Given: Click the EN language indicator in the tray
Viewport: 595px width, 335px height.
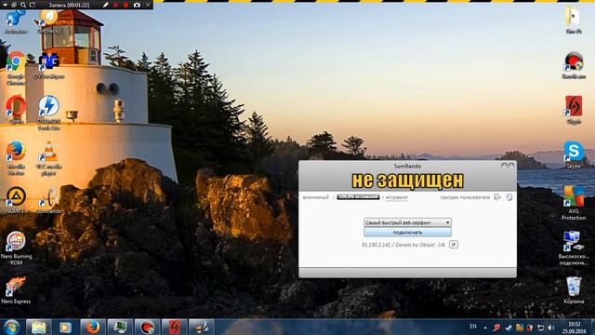Looking at the screenshot, I should 473,327.
